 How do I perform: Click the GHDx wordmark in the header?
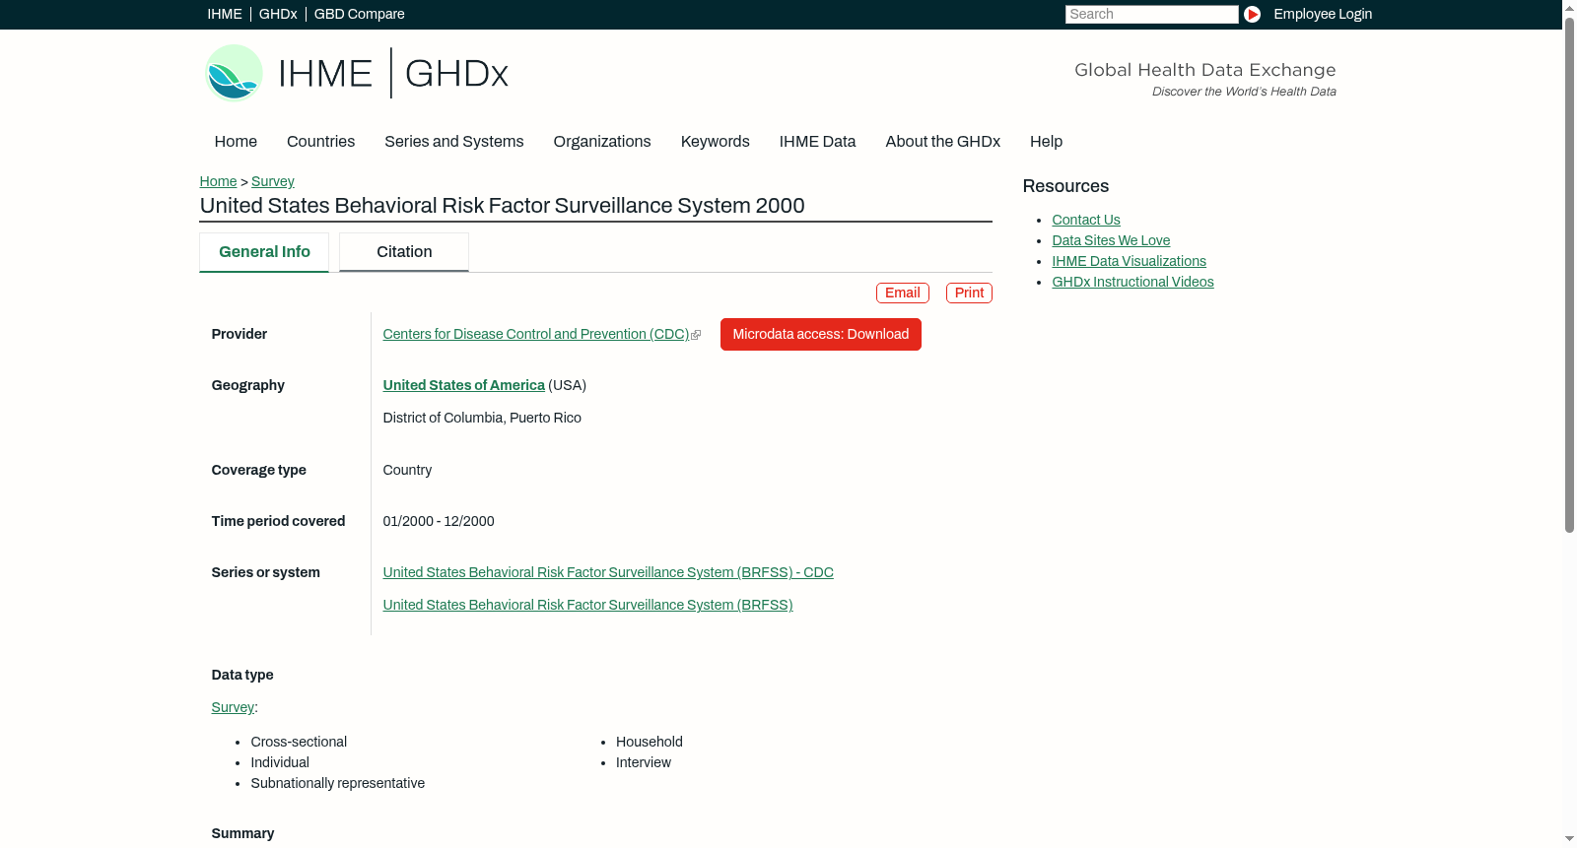coord(456,74)
